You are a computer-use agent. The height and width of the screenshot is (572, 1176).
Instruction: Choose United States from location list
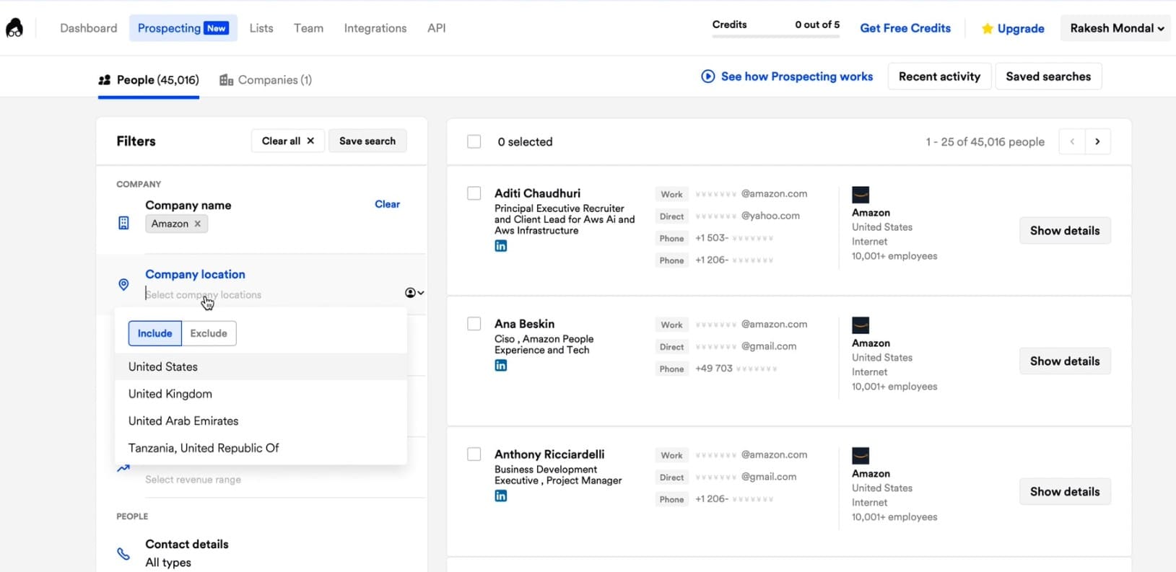point(261,366)
